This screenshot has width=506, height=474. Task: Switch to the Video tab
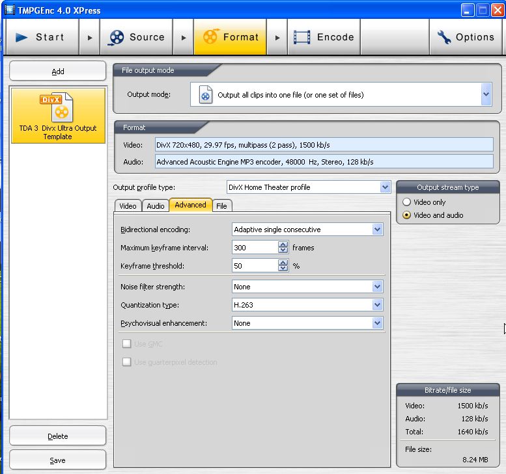(x=128, y=206)
